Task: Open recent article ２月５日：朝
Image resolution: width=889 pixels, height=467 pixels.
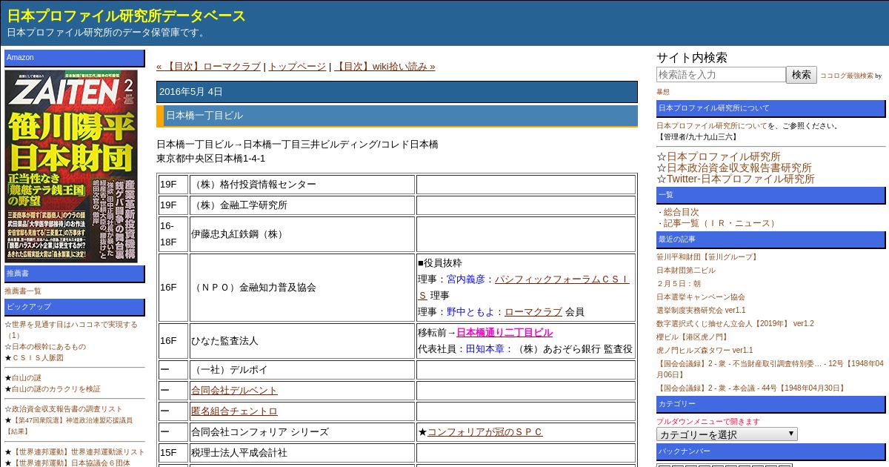Action: (679, 284)
